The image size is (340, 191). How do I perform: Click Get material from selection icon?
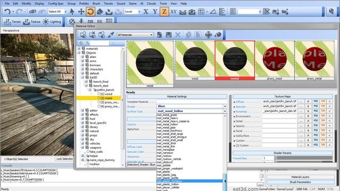click(x=101, y=34)
